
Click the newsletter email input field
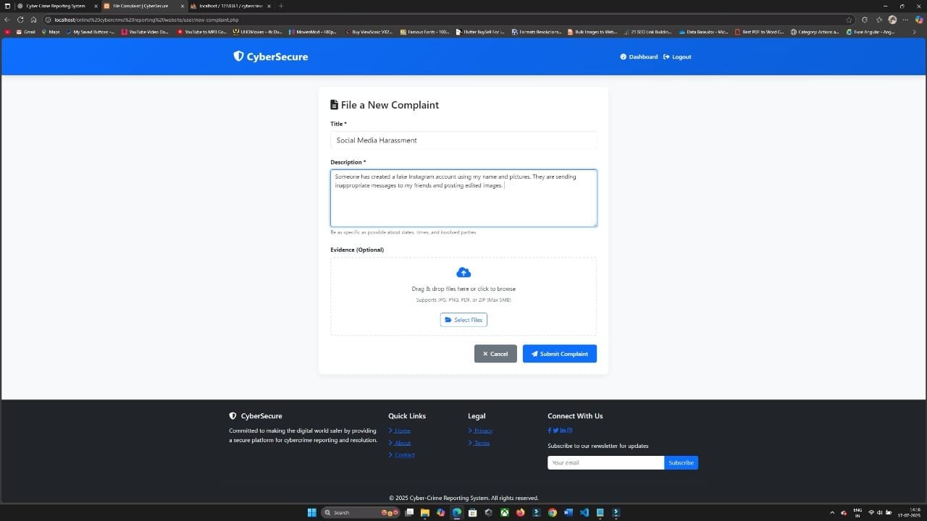click(605, 462)
